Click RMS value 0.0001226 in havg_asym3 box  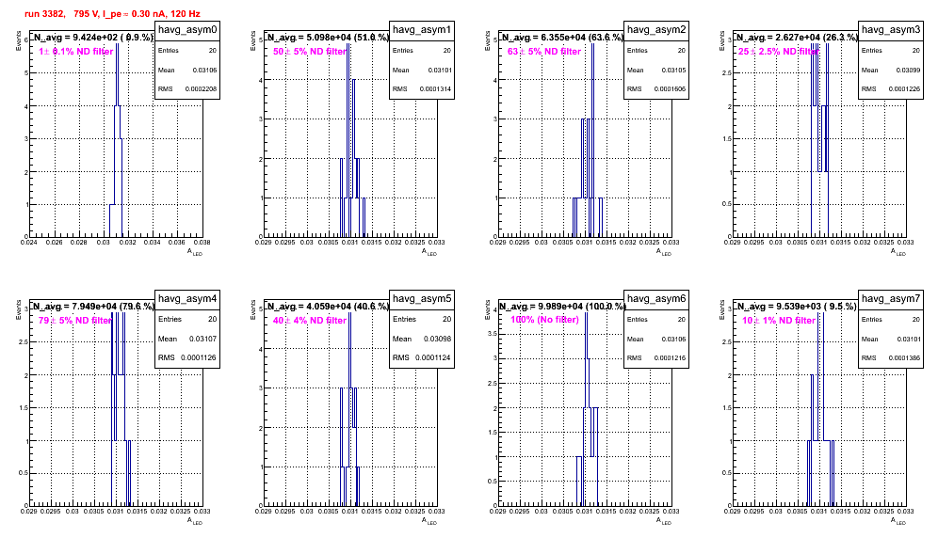[904, 89]
